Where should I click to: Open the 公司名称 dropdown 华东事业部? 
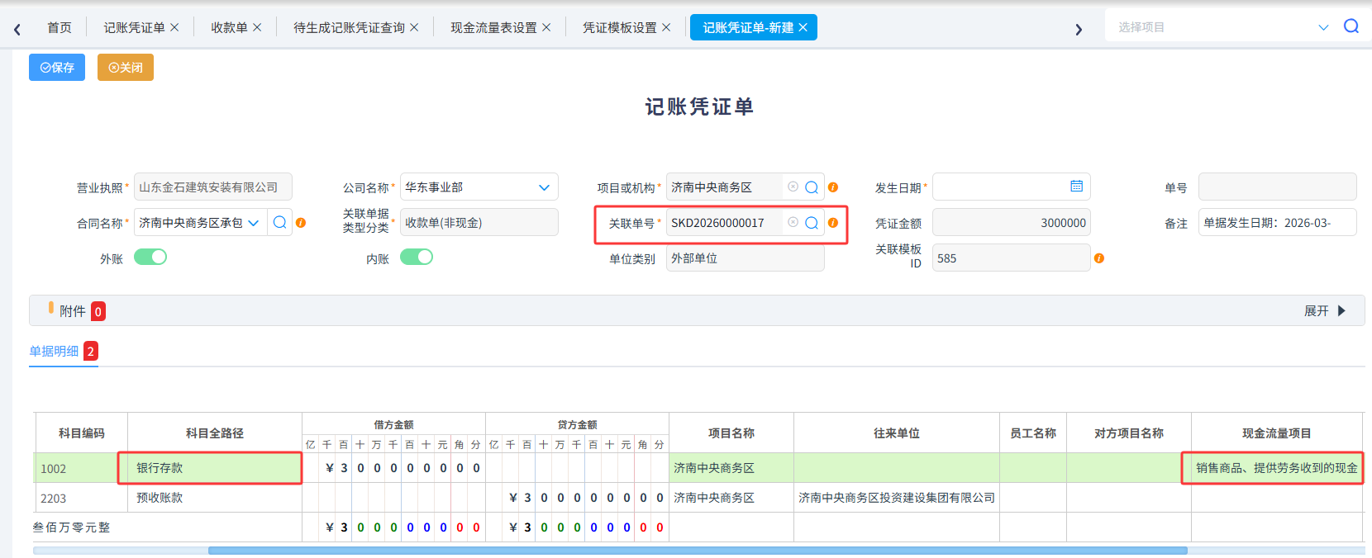(x=479, y=187)
